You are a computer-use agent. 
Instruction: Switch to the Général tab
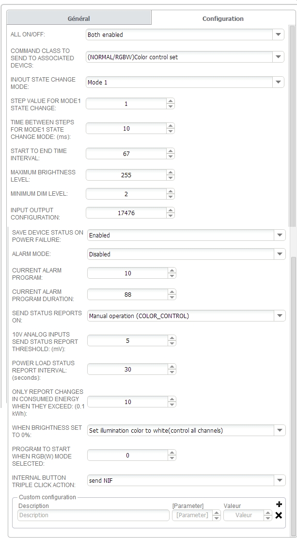pos(78,18)
